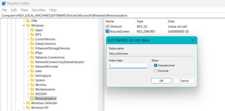Click the WcmSvc folder icon
Viewport: 225px width, 111px height.
click(x=32, y=85)
